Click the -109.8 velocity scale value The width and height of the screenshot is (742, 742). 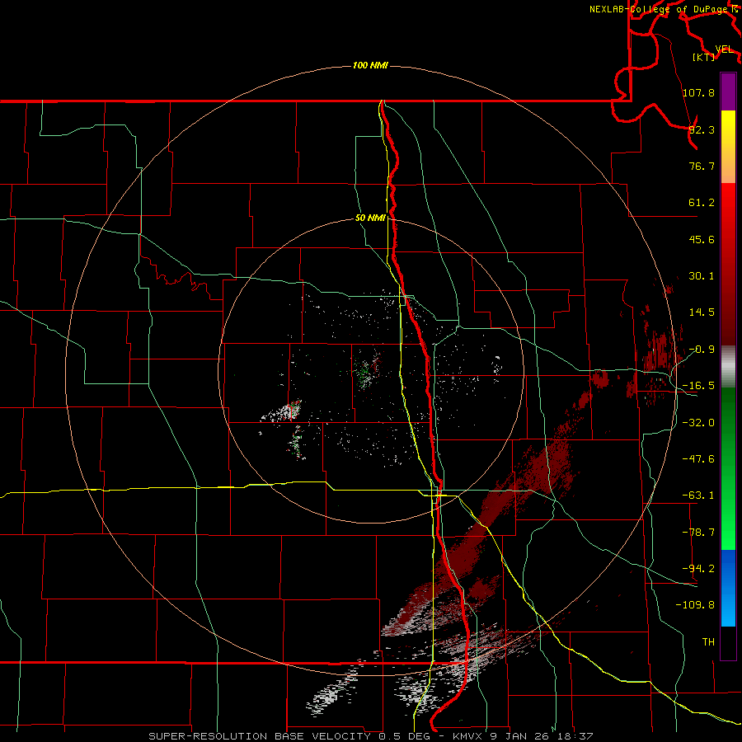tap(695, 605)
